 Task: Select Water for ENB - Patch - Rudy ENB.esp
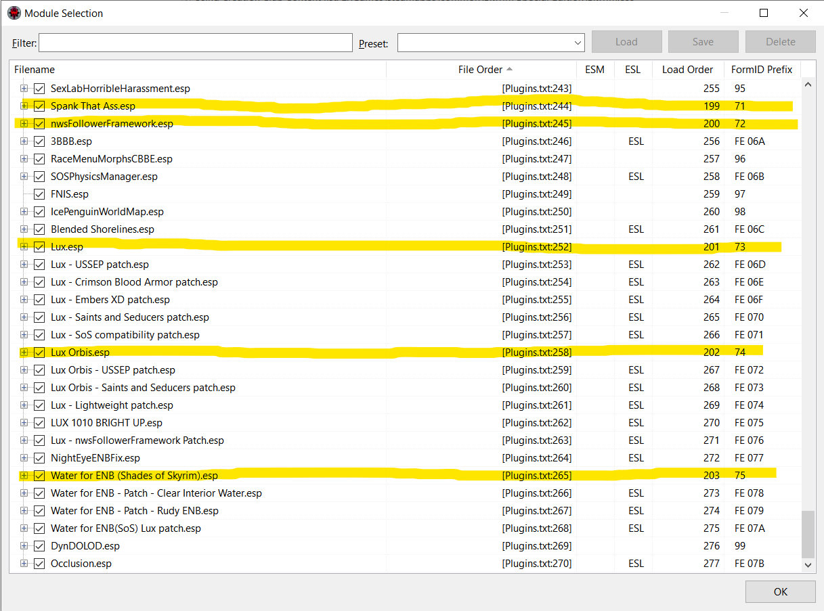pyautogui.click(x=405, y=511)
